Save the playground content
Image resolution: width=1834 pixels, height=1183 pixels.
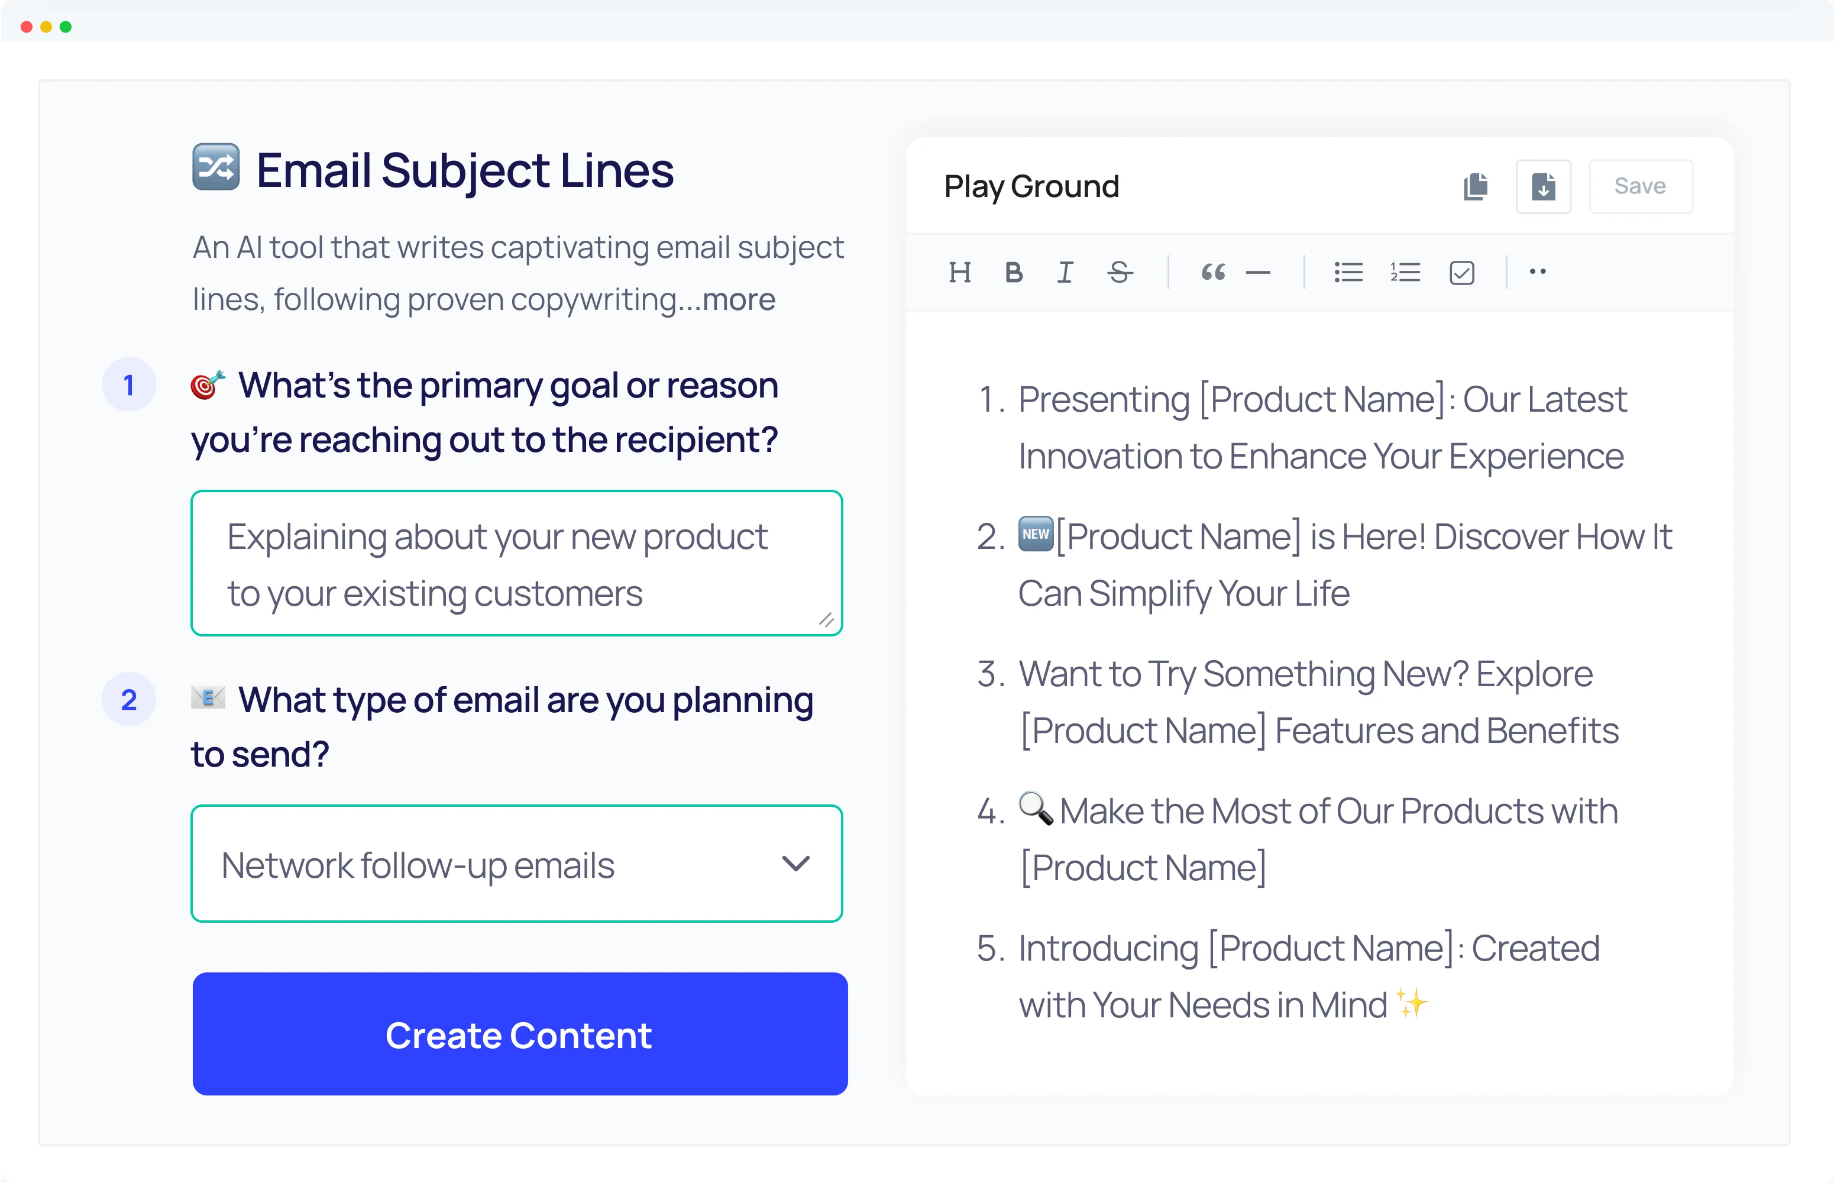tap(1641, 186)
